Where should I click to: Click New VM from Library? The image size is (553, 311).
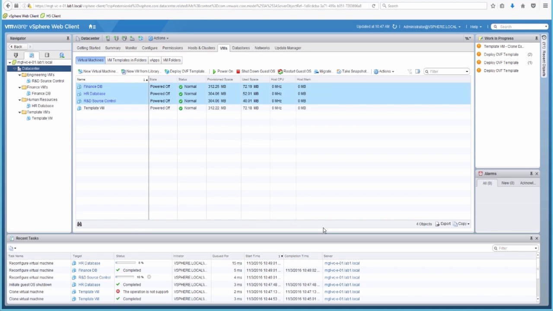pos(141,71)
